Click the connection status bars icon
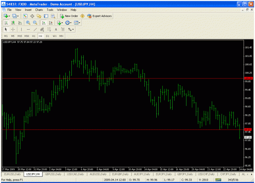The width and height of the screenshot is (255, 183). (218, 180)
